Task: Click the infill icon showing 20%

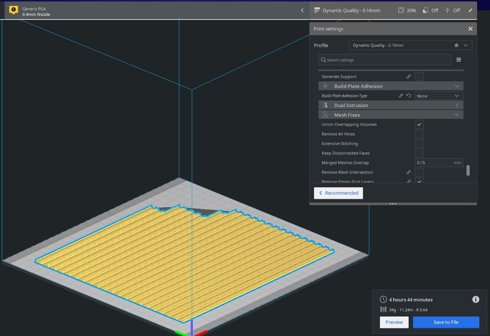Action: tap(401, 10)
